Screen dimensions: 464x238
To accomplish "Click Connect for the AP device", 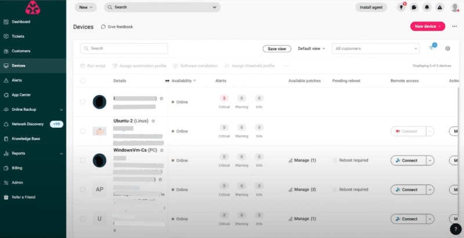I will (408, 190).
